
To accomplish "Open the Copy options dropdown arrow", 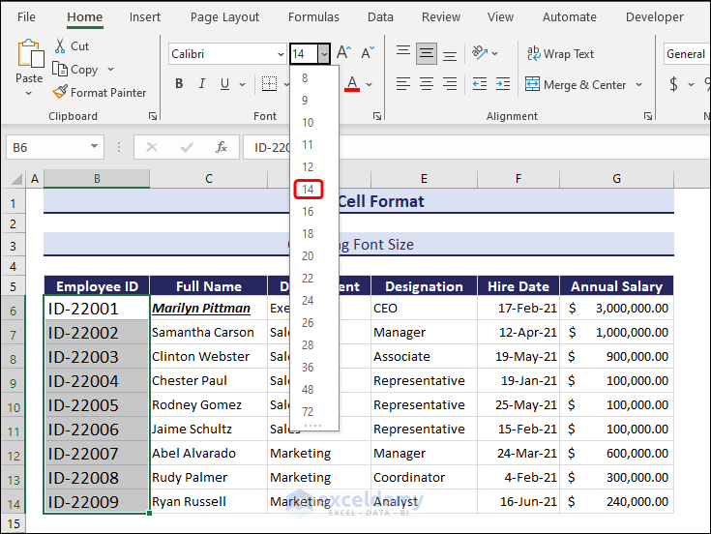I will [110, 70].
